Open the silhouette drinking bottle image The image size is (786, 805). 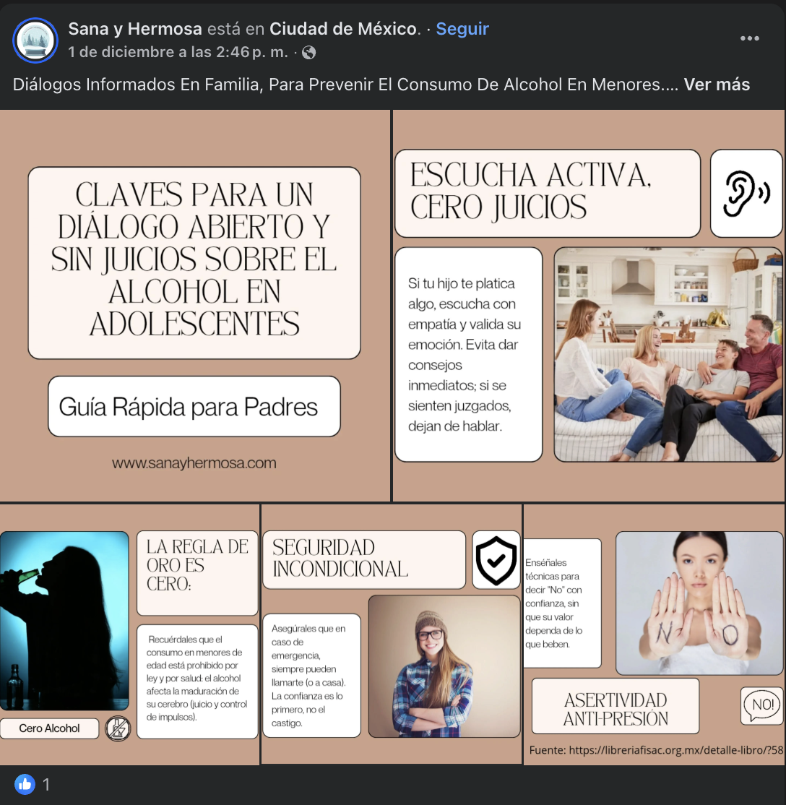[x=64, y=621]
